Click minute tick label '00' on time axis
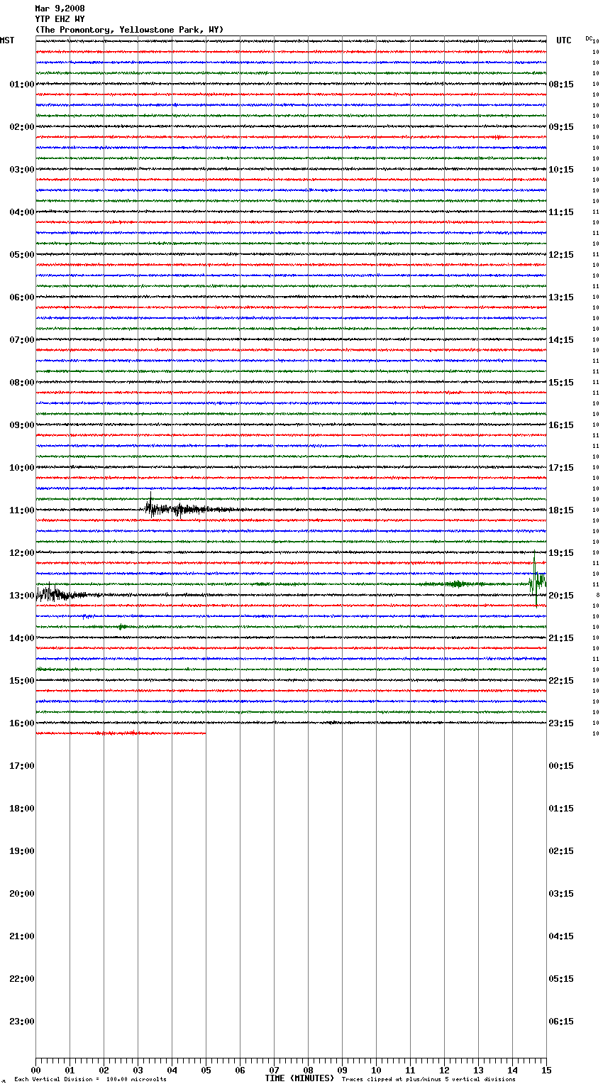 tap(35, 1071)
